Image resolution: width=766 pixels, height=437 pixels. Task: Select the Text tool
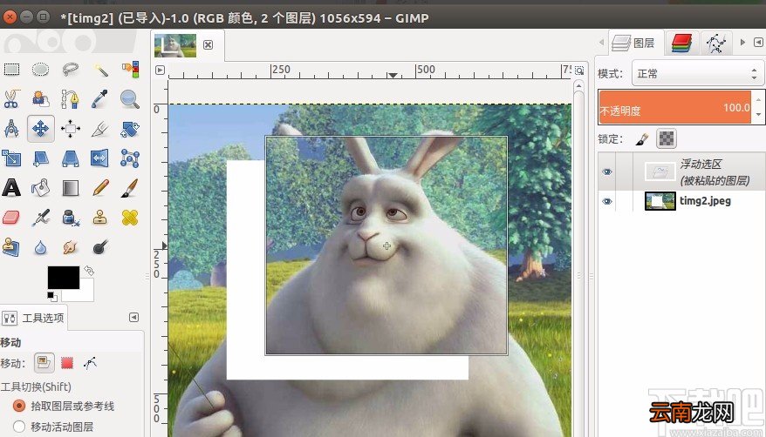[x=11, y=187]
